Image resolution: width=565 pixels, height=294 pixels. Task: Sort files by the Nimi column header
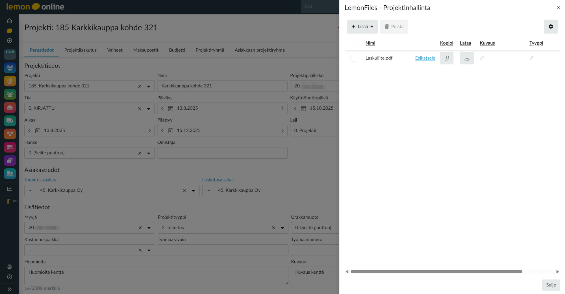click(370, 43)
